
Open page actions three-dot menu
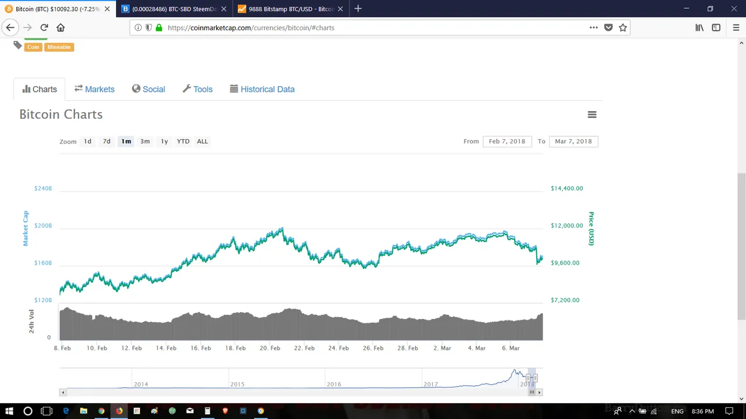click(x=593, y=27)
